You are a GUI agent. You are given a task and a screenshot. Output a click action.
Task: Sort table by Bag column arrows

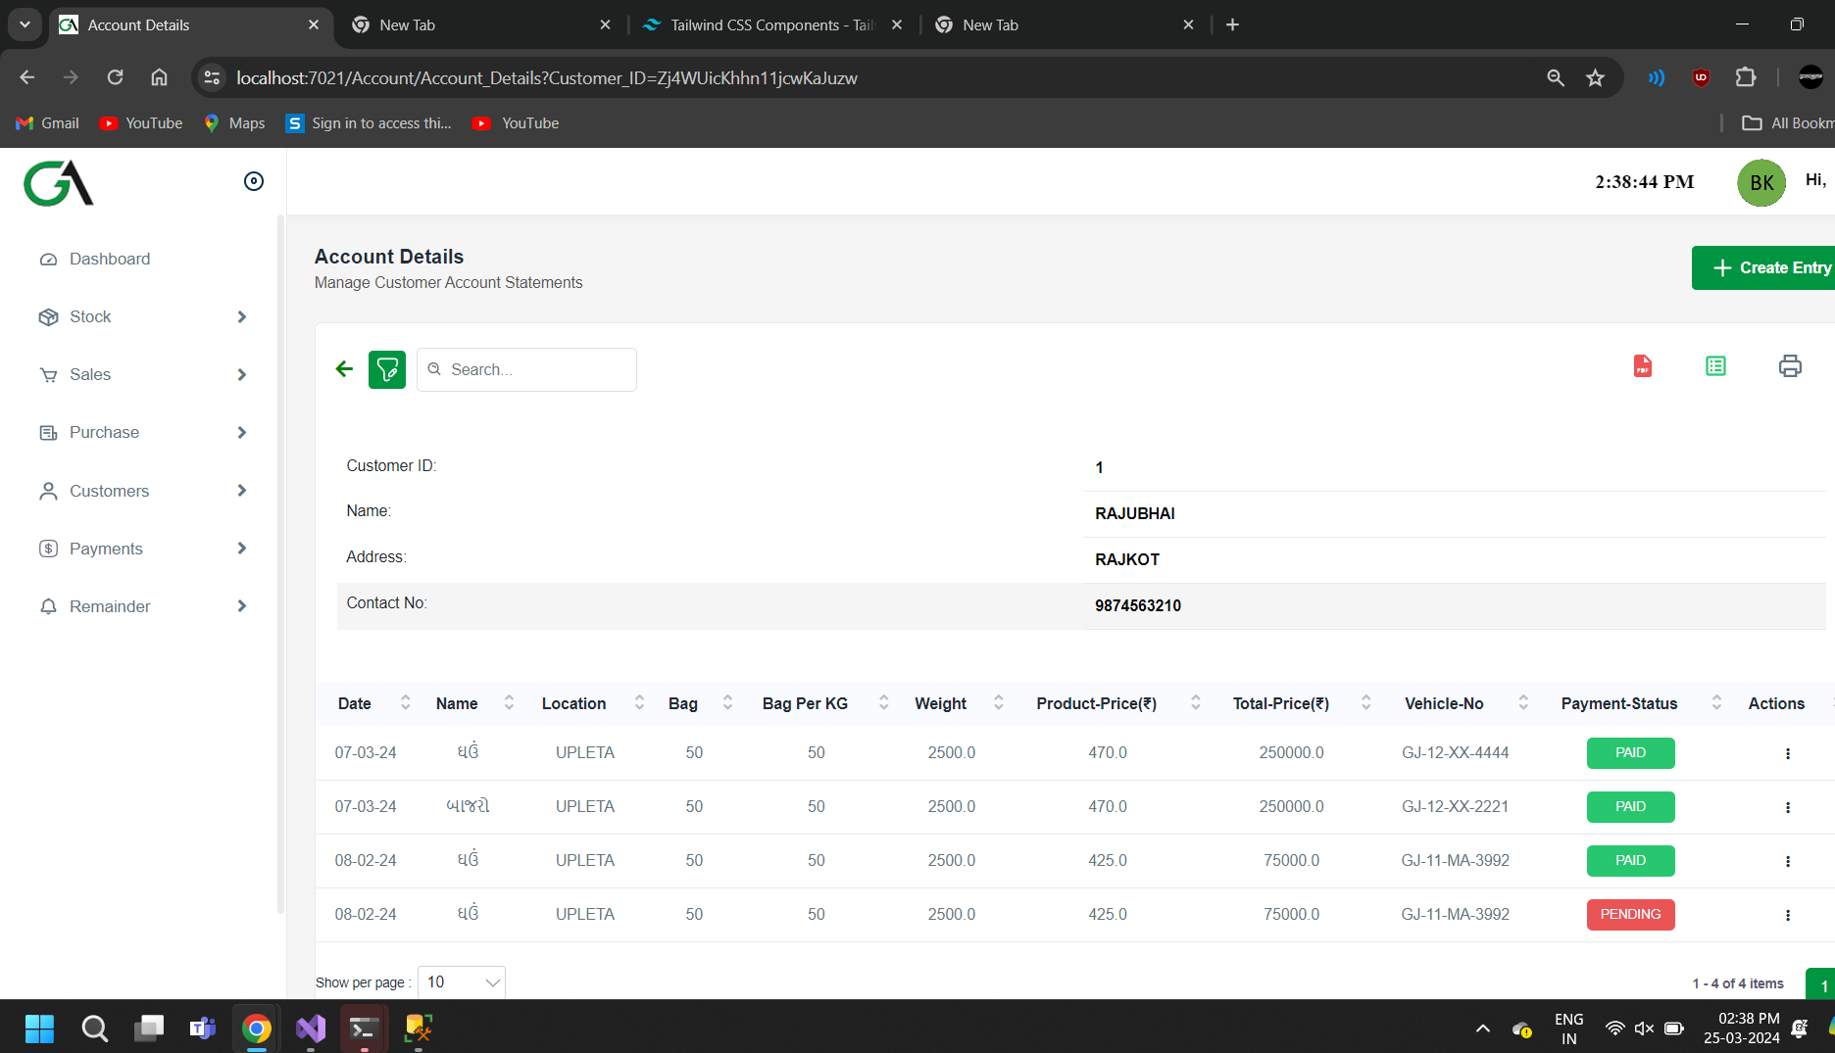click(727, 703)
